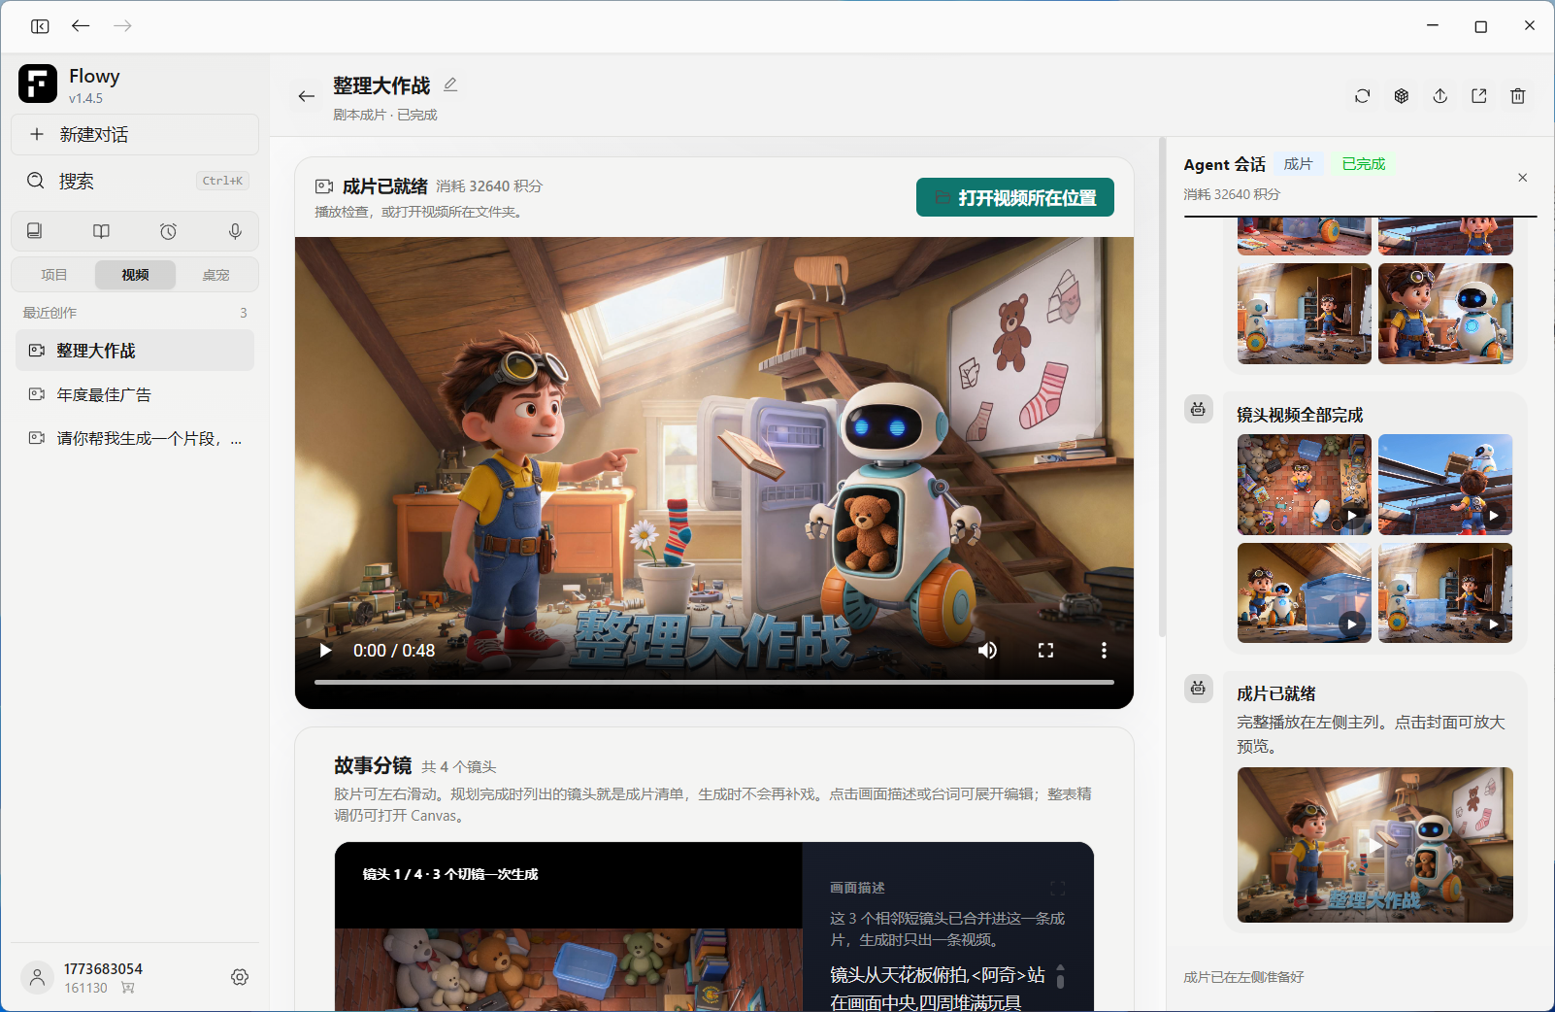The image size is (1555, 1012).
Task: Open 年度最佳广告 project
Action: pos(135,394)
